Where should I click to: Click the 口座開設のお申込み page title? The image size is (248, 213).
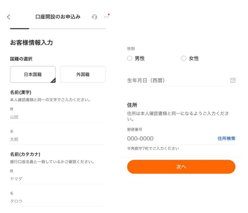(x=58, y=17)
